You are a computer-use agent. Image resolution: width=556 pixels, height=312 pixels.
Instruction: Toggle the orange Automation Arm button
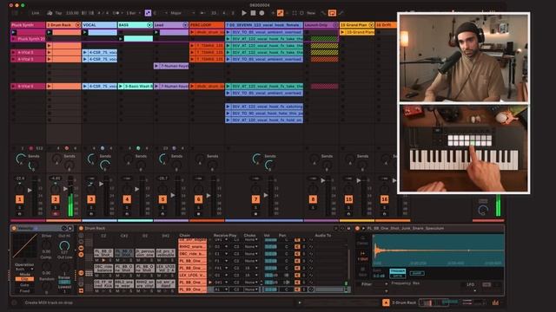pos(280,13)
